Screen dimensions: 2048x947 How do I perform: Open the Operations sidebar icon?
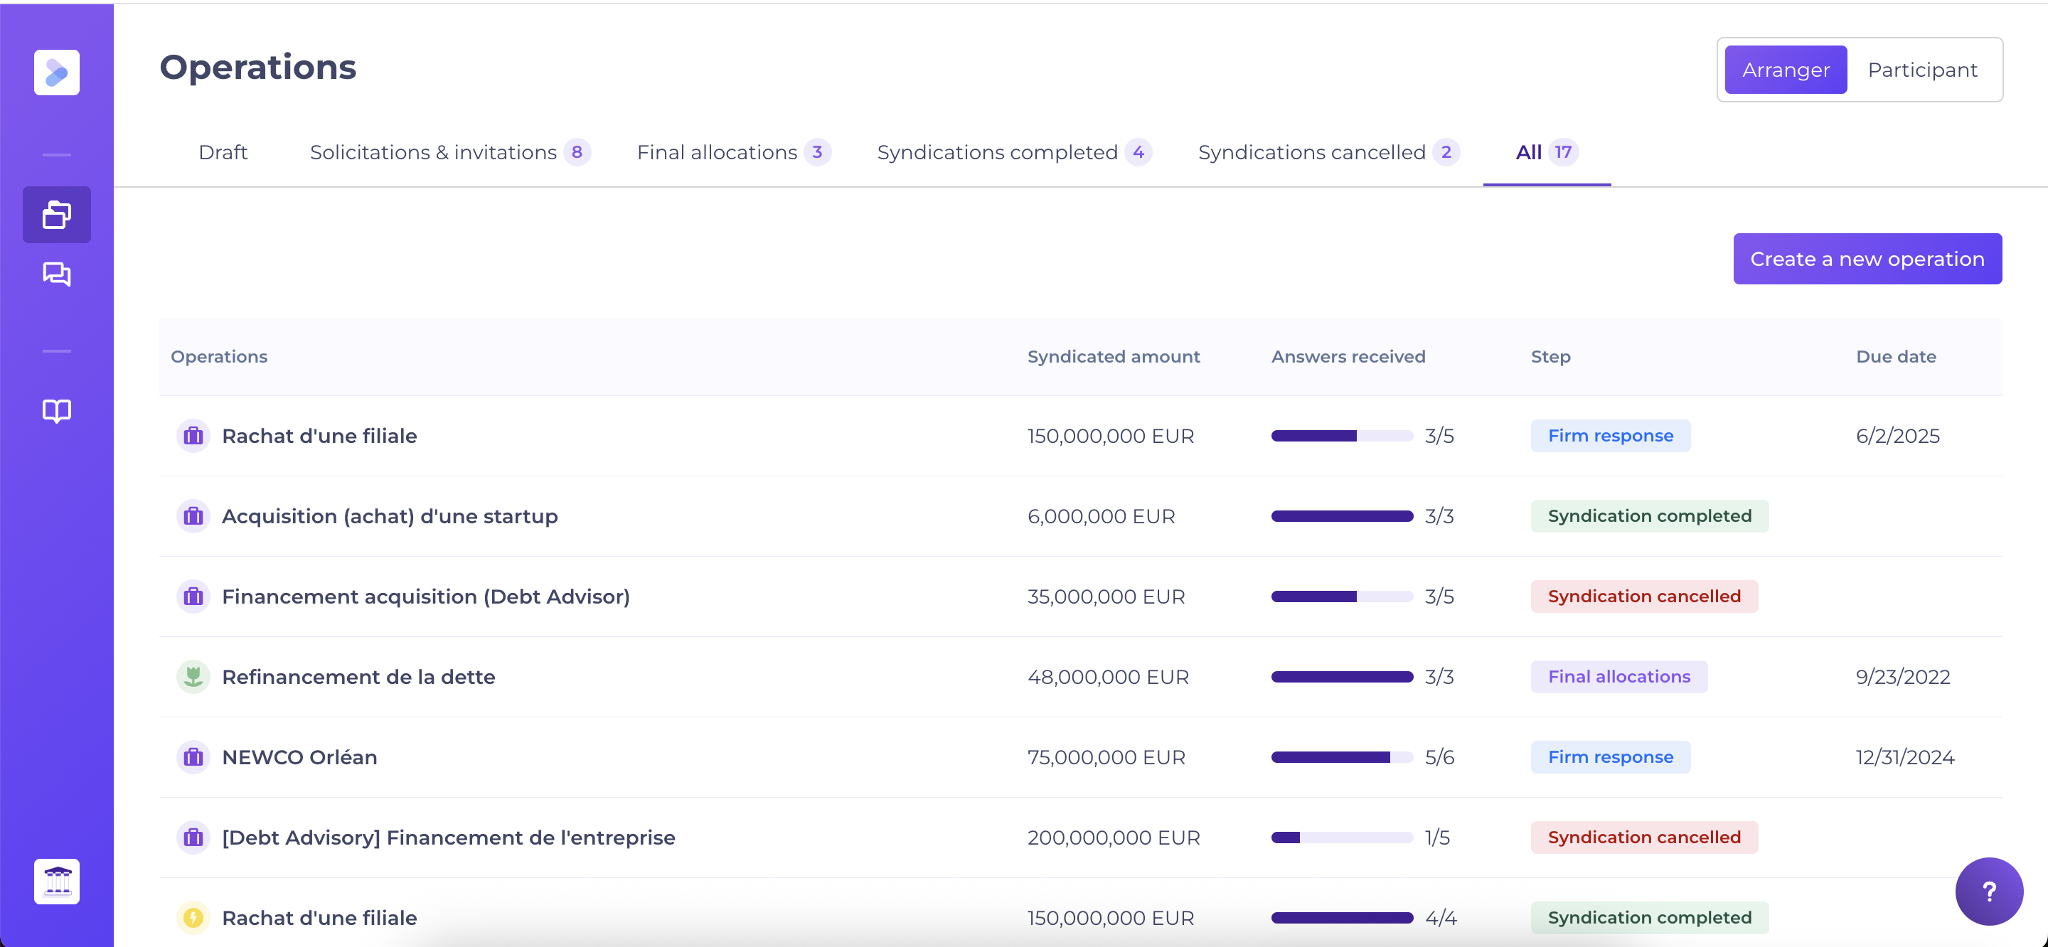click(56, 215)
